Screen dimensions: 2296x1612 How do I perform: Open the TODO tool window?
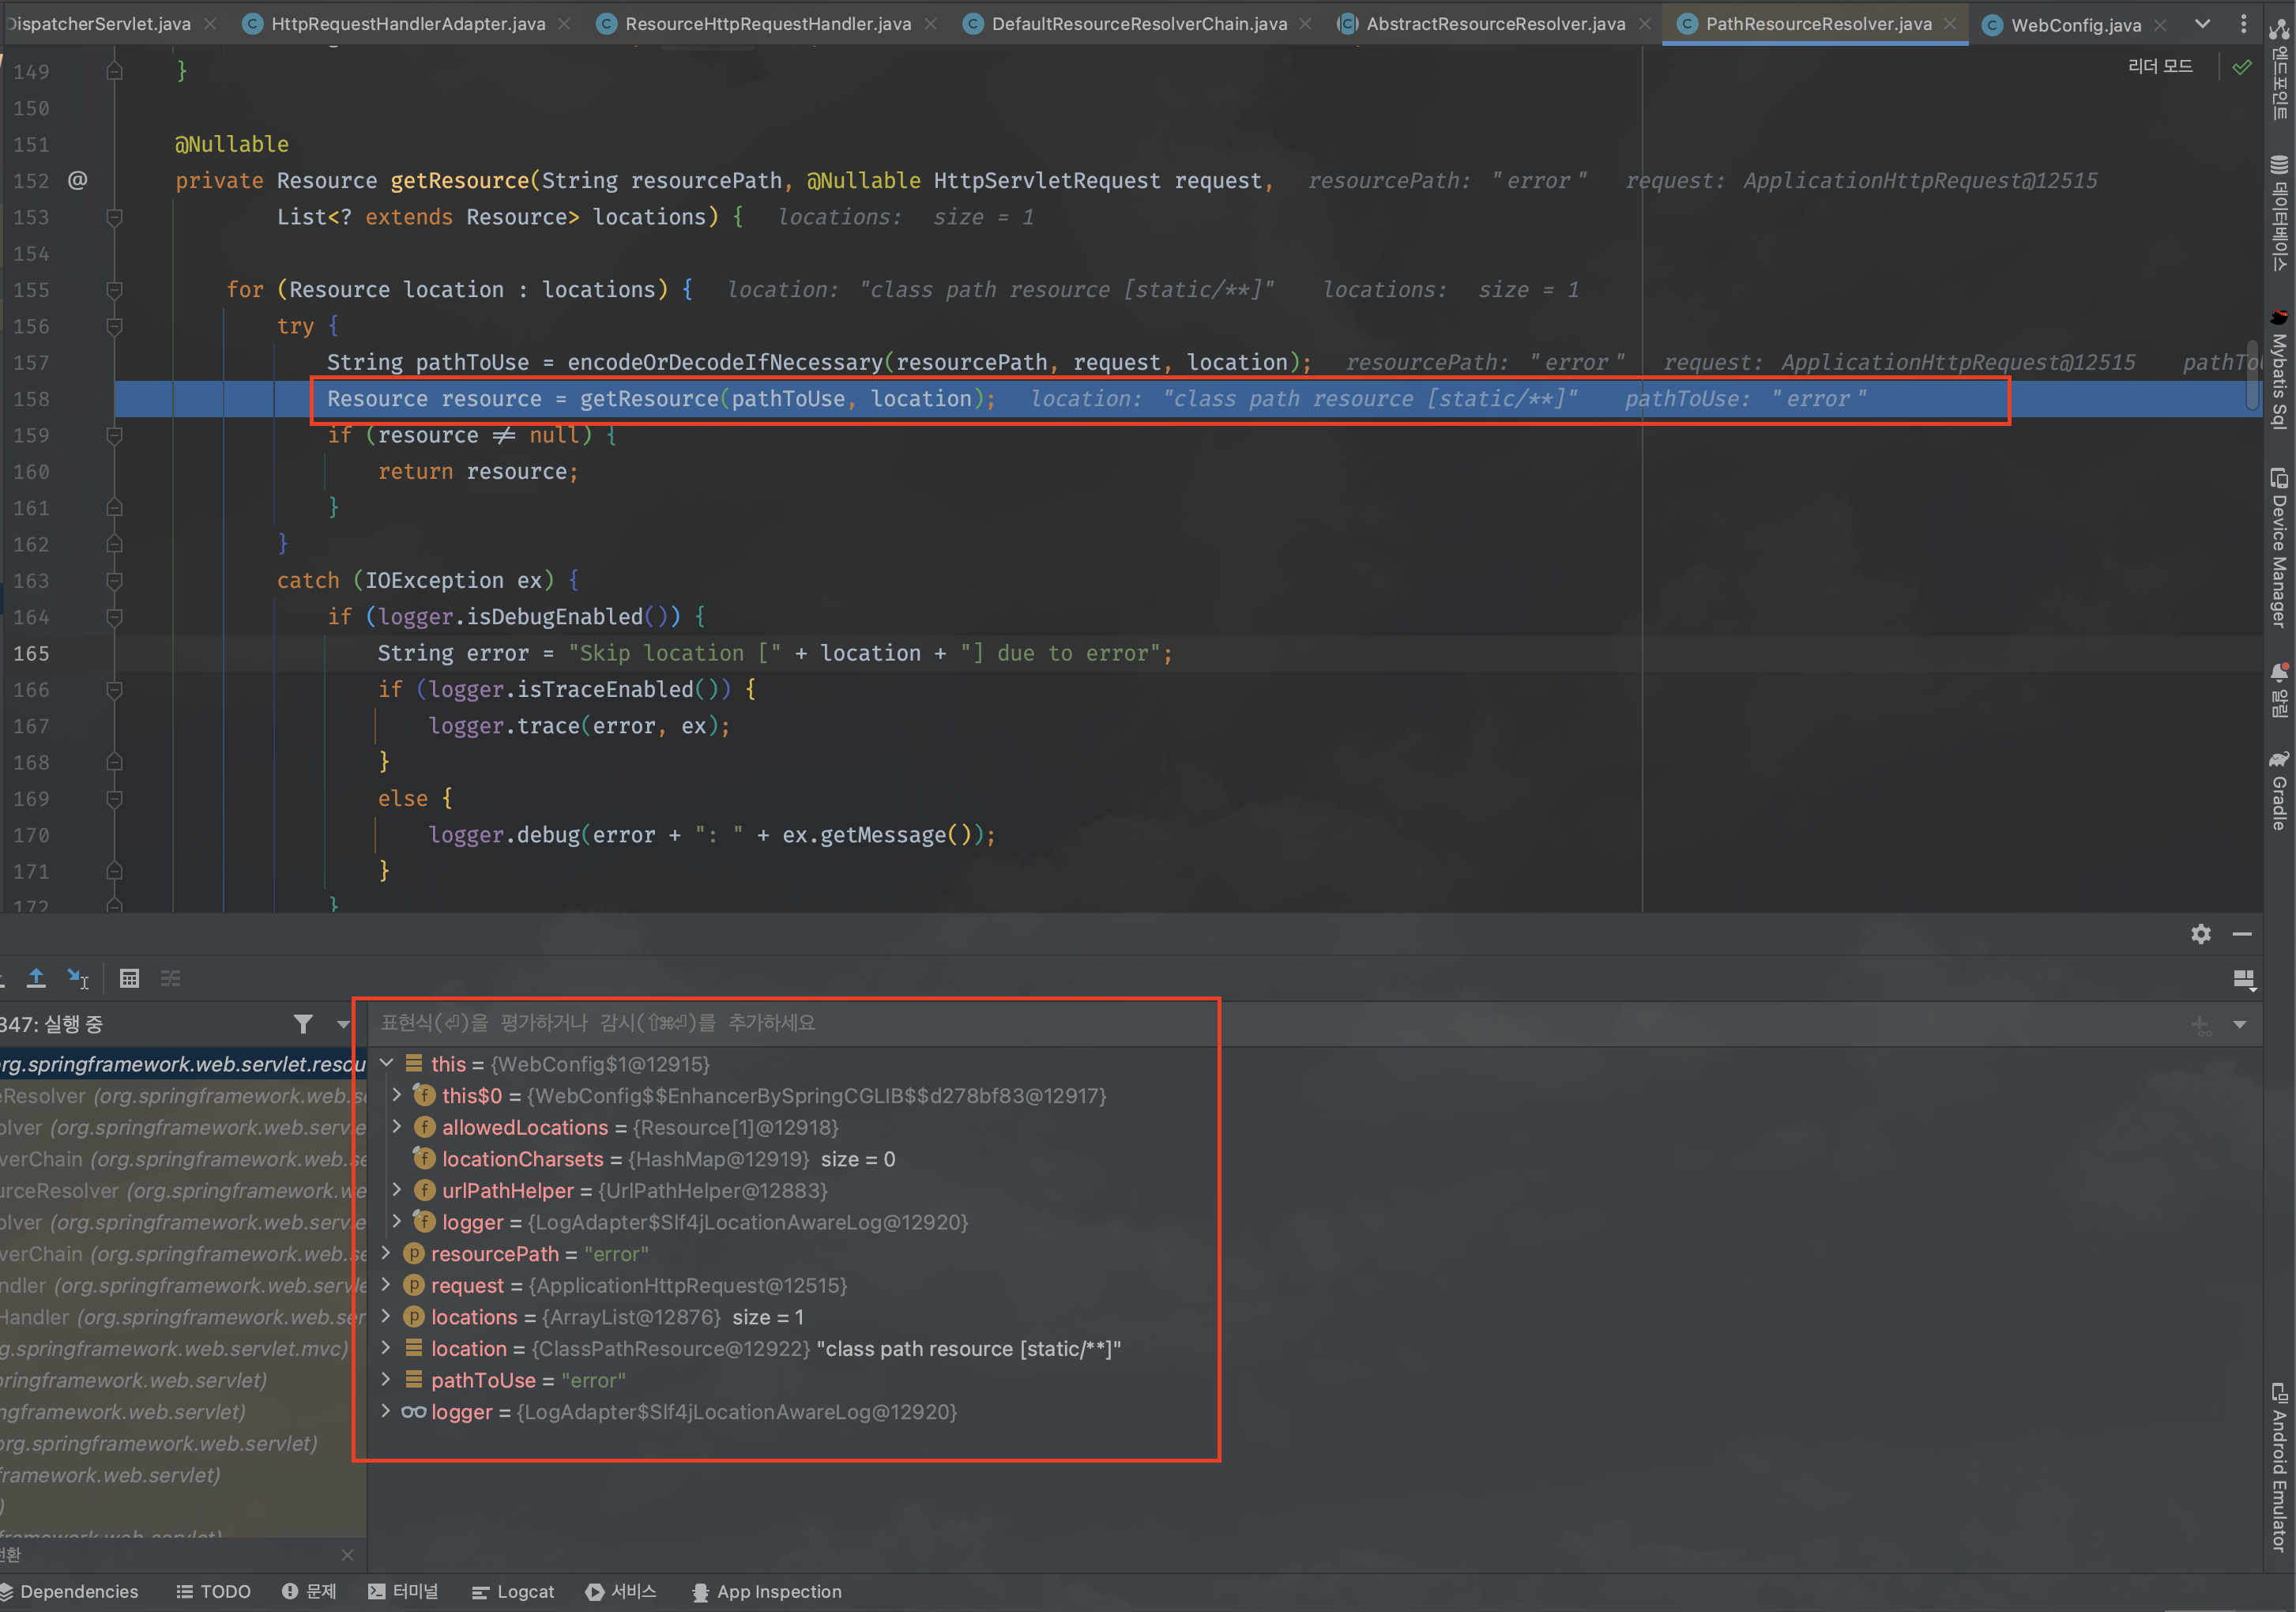pos(213,1591)
